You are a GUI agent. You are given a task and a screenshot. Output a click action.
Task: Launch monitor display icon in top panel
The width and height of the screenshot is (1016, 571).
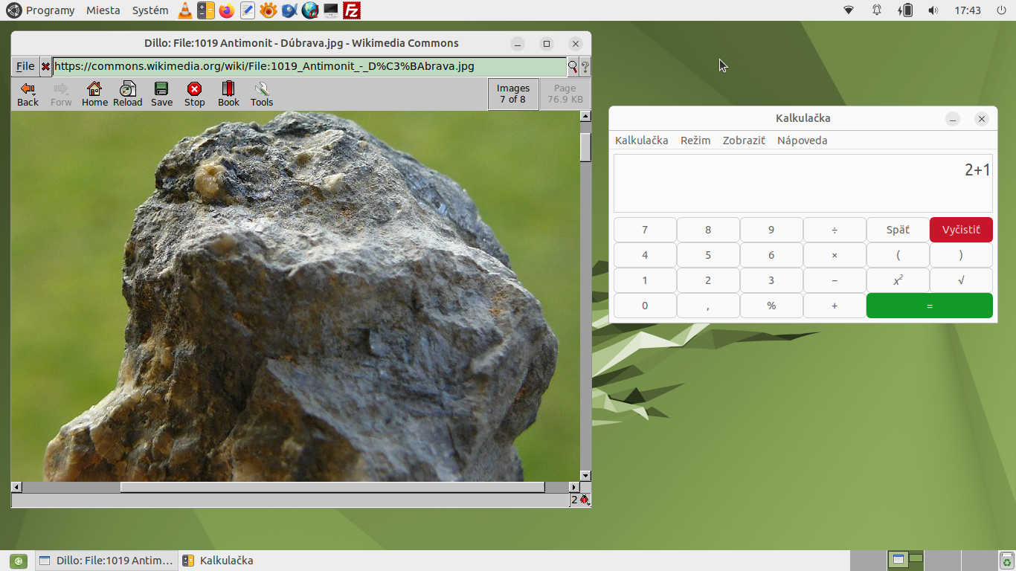point(331,10)
